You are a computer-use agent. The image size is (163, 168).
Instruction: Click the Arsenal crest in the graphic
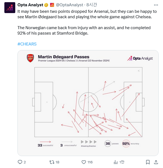tap(30, 58)
